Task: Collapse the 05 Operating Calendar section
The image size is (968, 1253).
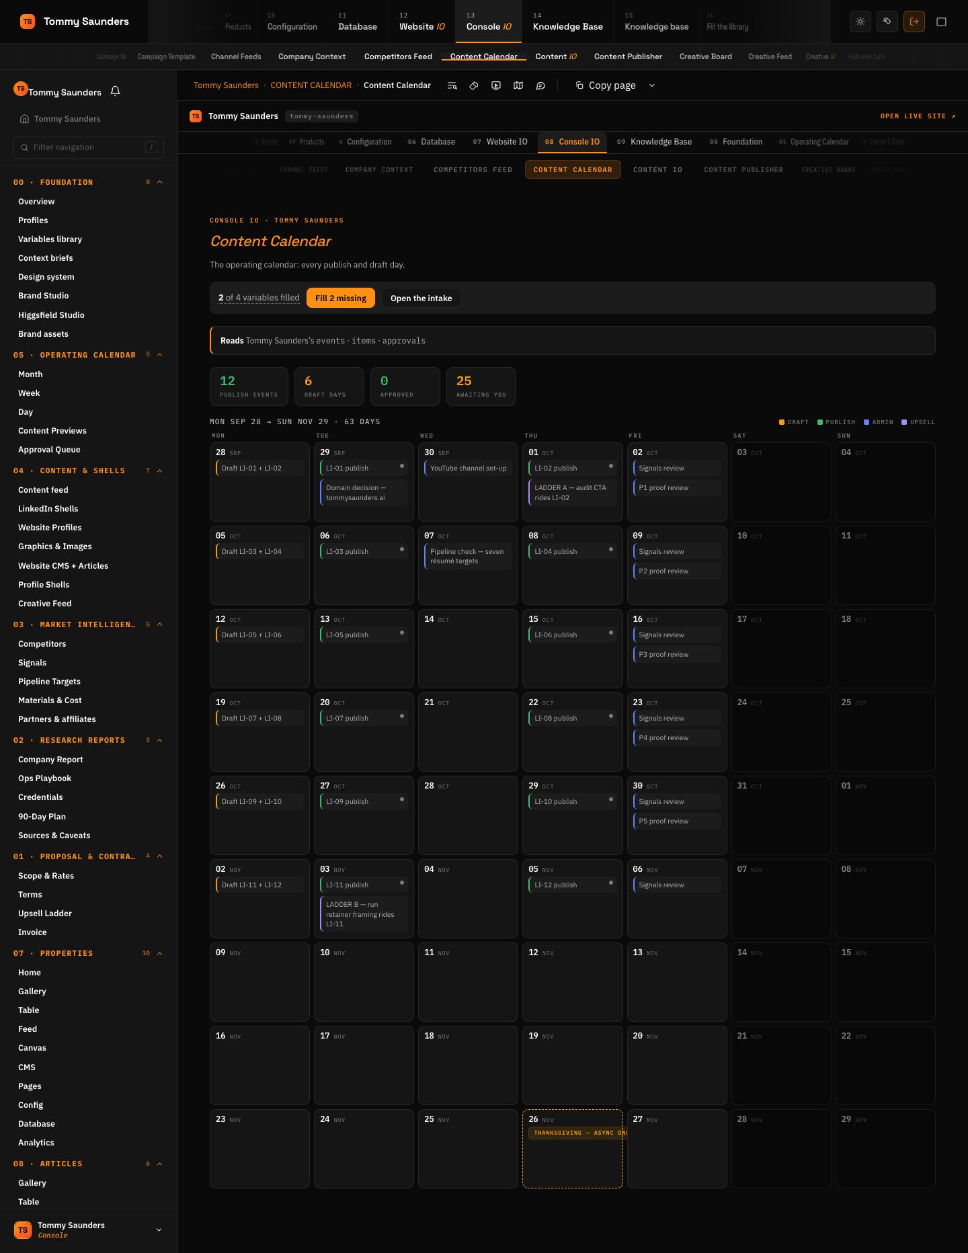Action: point(160,355)
